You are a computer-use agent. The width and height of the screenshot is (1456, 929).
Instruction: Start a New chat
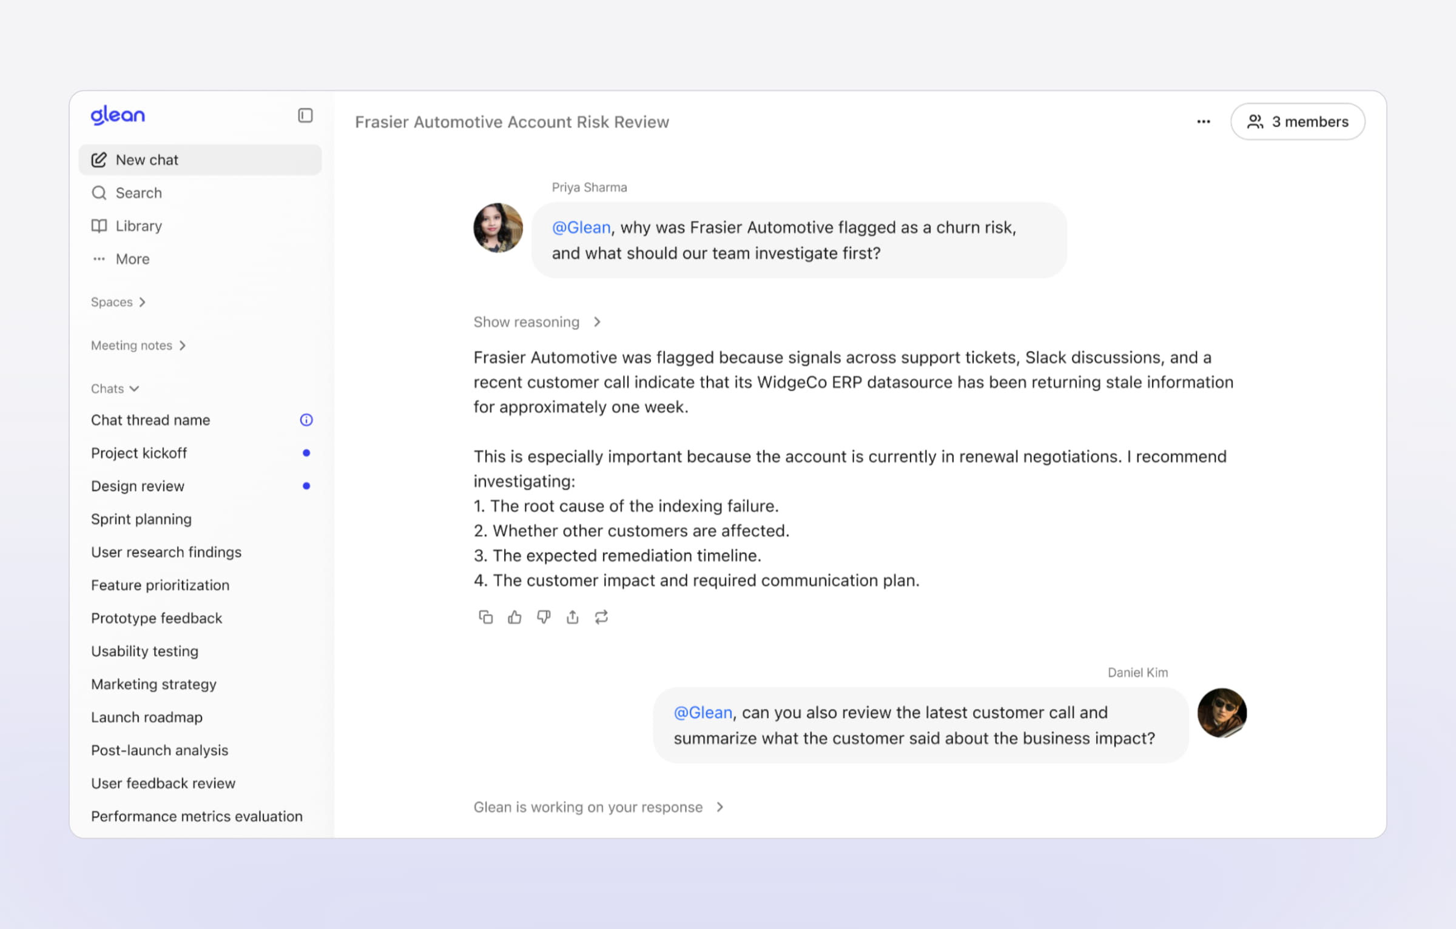[x=200, y=159]
